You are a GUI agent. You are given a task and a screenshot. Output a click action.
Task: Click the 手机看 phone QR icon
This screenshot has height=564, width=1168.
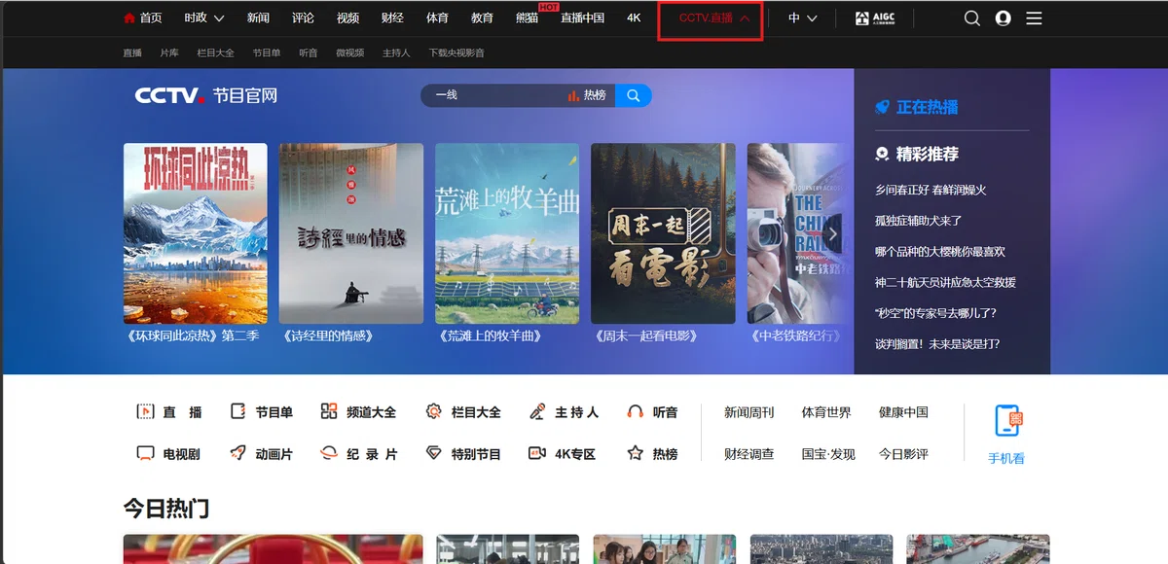click(x=1008, y=421)
